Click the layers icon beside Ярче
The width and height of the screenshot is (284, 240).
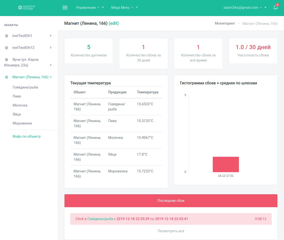click(x=7, y=60)
